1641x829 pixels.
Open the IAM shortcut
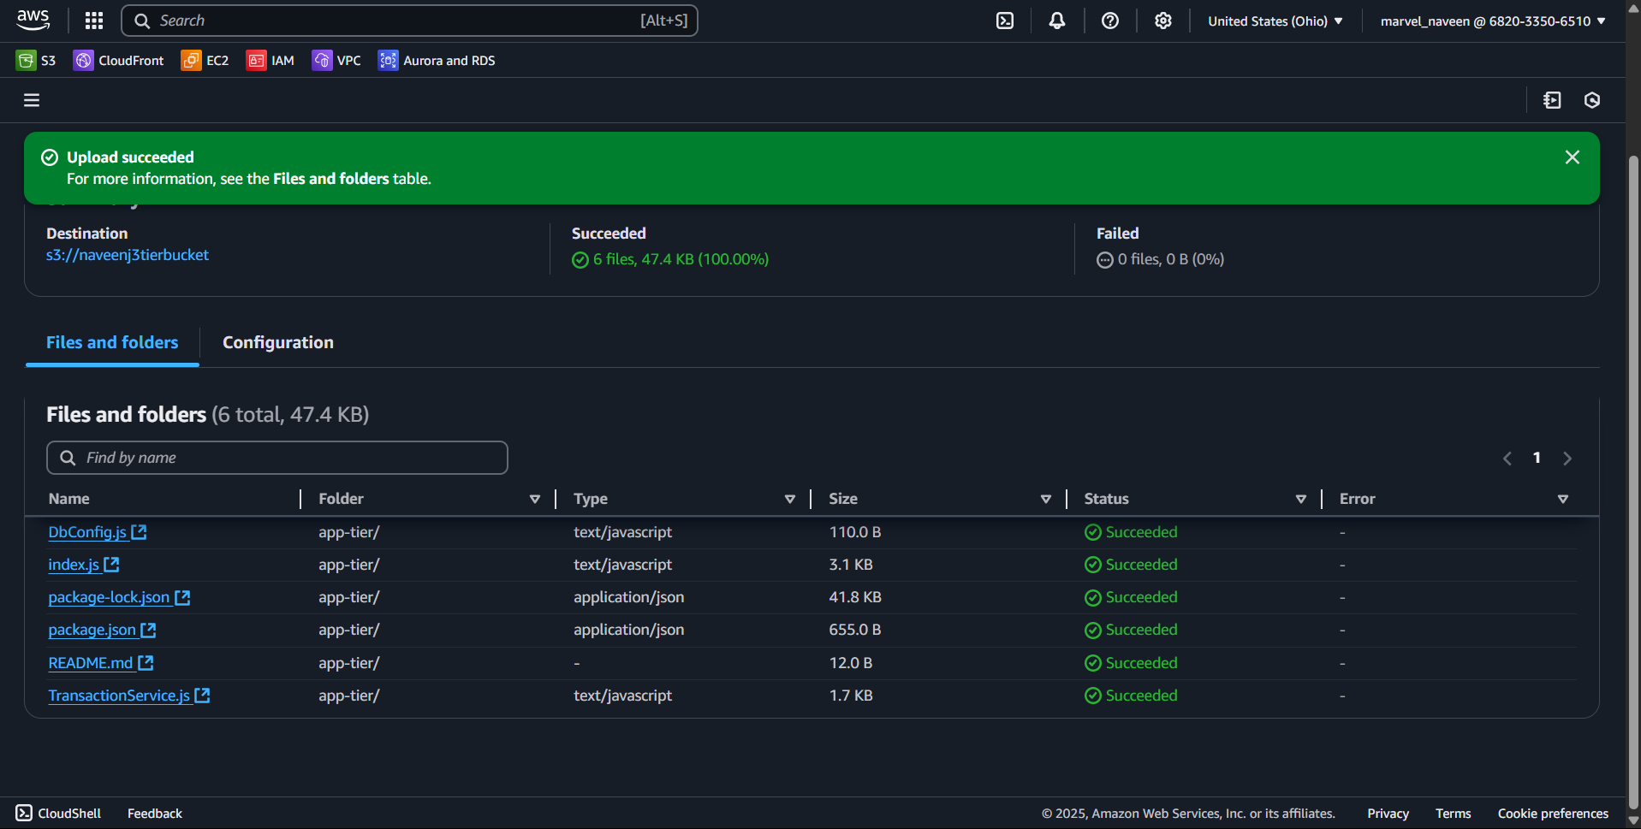pyautogui.click(x=271, y=61)
